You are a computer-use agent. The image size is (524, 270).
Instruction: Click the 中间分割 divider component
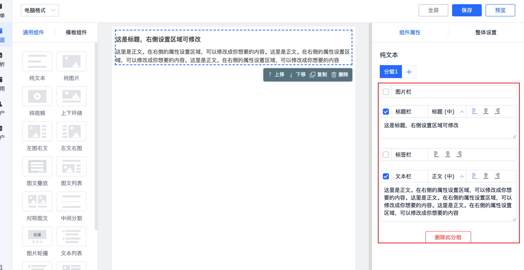[x=72, y=201]
